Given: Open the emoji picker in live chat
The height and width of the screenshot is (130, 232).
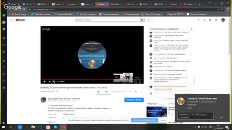Looking at the screenshot, I should [151, 94].
